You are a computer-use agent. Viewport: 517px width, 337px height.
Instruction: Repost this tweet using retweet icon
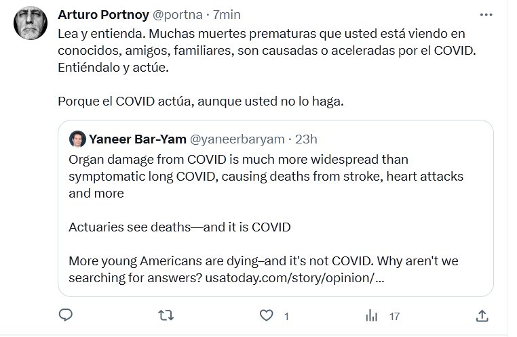[166, 315]
